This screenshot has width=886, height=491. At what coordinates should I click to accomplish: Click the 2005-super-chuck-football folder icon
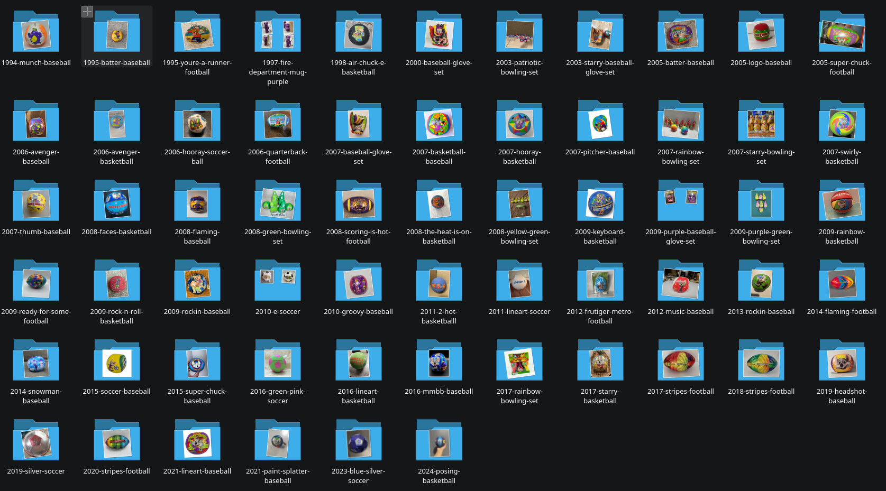click(842, 33)
